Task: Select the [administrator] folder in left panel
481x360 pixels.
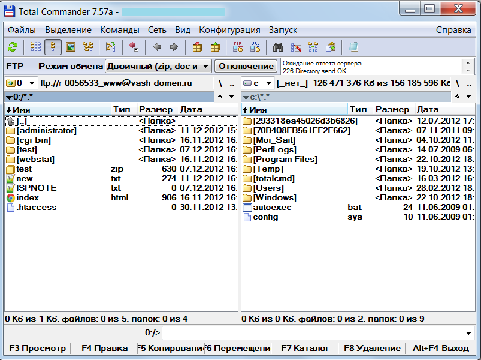Action: pyautogui.click(x=47, y=131)
